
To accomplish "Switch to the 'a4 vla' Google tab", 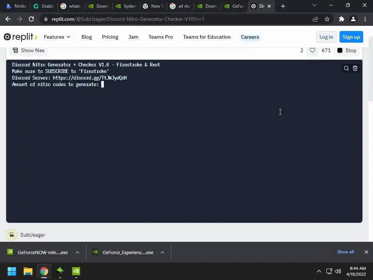I will (x=181, y=6).
